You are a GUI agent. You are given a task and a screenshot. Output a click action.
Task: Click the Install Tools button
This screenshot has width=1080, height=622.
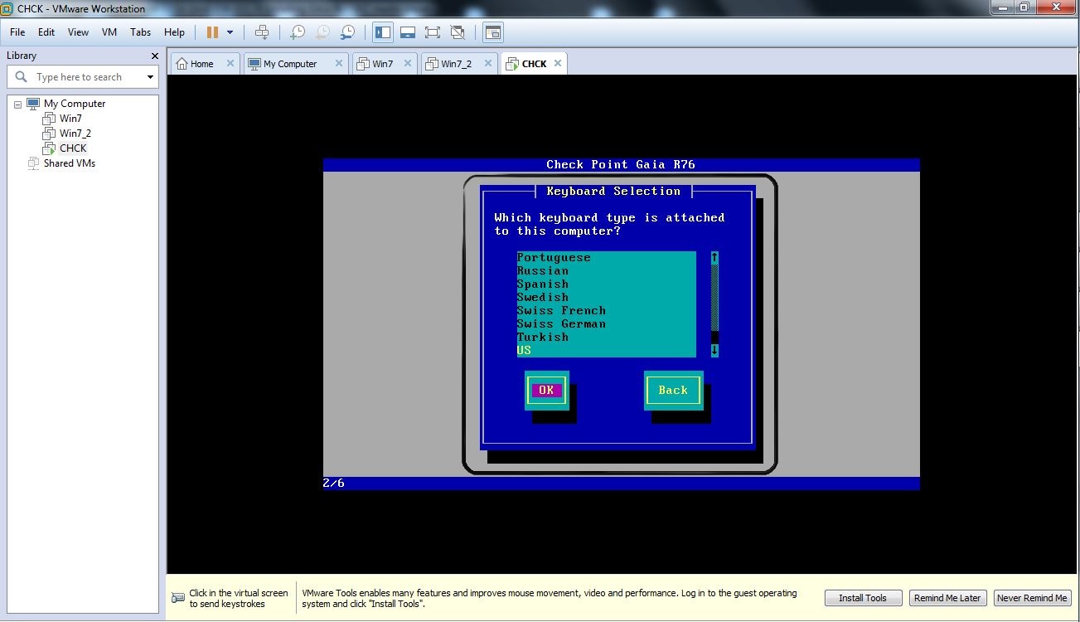click(x=862, y=598)
